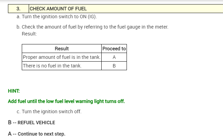Click step c about turning ignition off
This screenshot has height=138, width=223.
49,112
